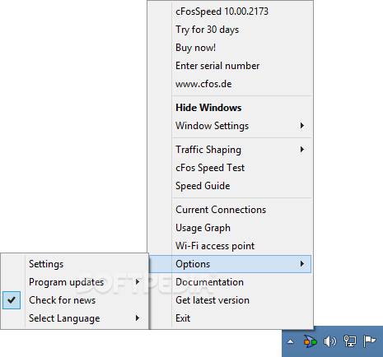Select Hide Windows
Viewport: 383px width, 357px height.
tap(230, 108)
